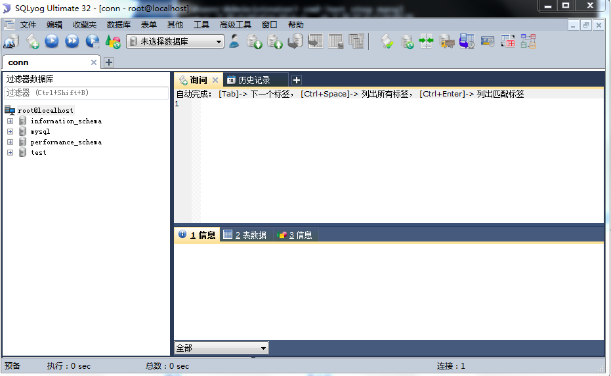Open the 其他 menu
Image resolution: width=611 pixels, height=376 pixels.
point(175,25)
